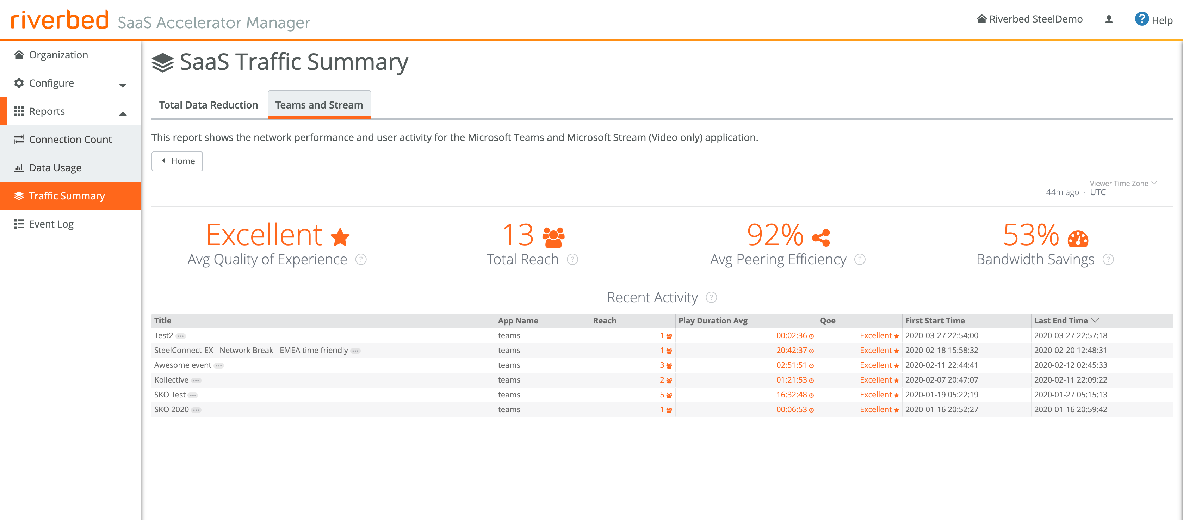Click the Home back button

[177, 161]
